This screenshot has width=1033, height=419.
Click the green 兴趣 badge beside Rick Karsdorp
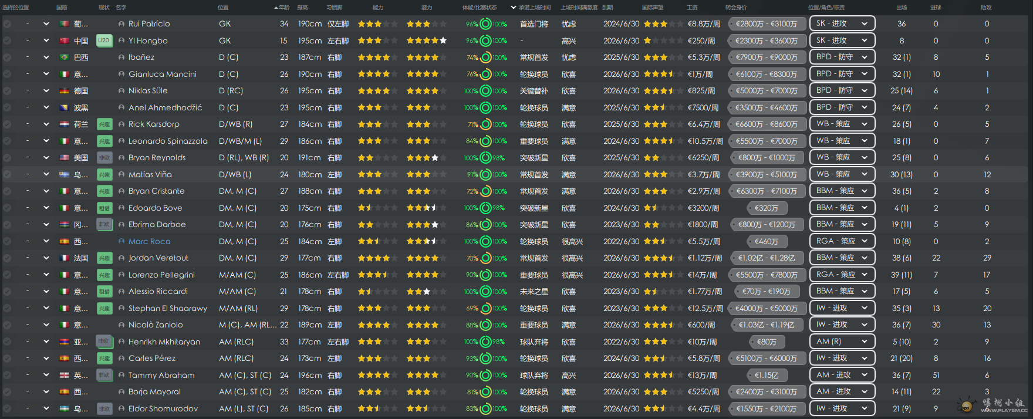click(104, 124)
